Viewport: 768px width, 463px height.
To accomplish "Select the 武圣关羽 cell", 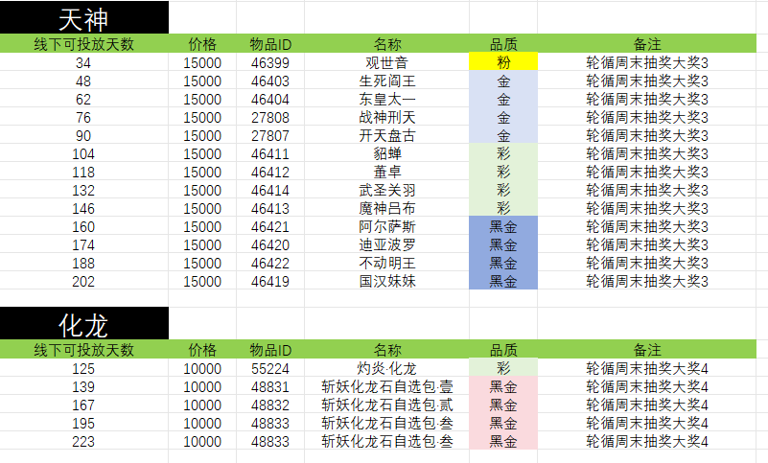I will tap(386, 190).
